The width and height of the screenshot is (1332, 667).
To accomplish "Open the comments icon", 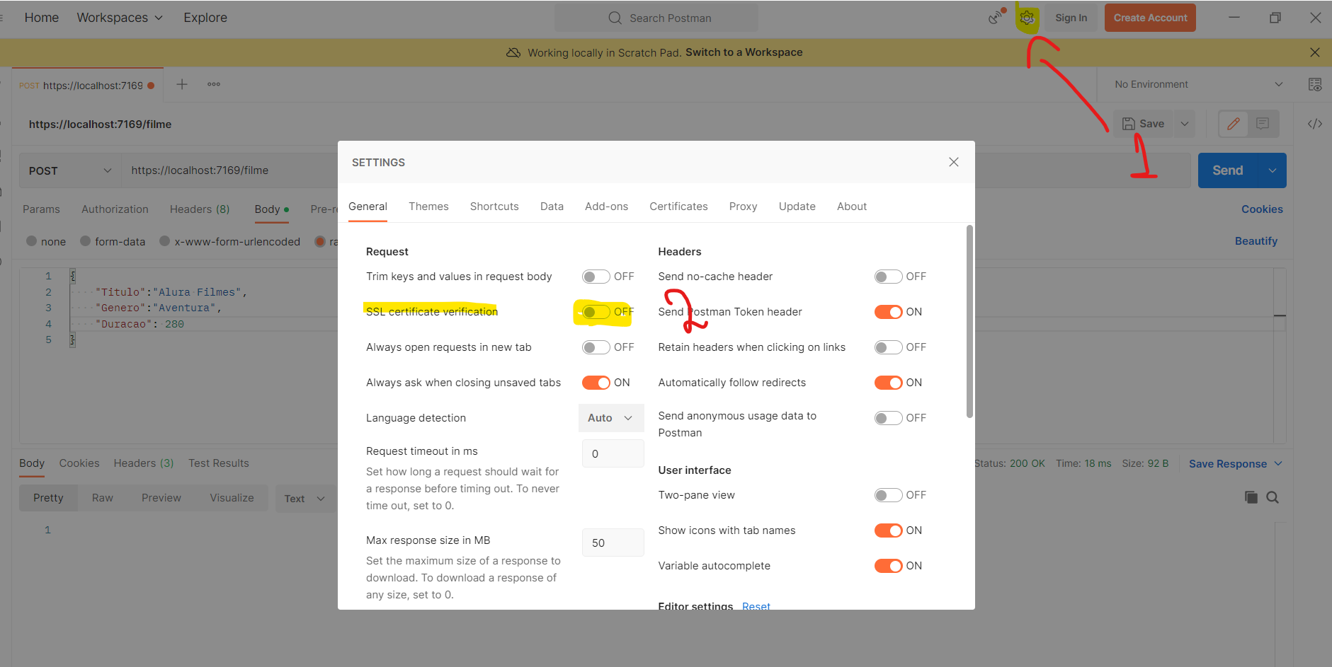I will 1263,124.
